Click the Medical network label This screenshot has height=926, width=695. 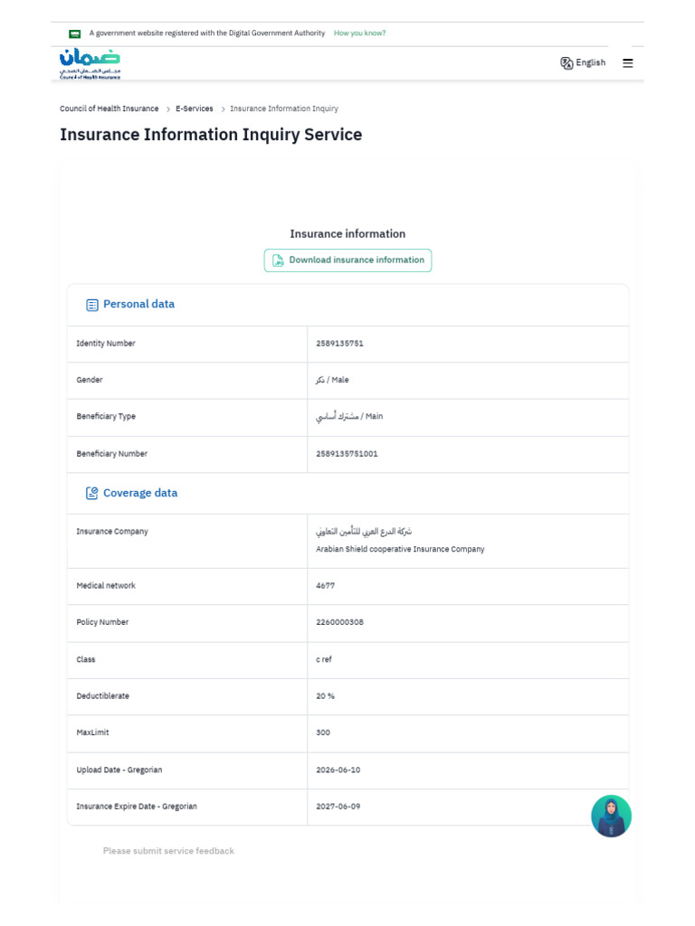pos(106,586)
